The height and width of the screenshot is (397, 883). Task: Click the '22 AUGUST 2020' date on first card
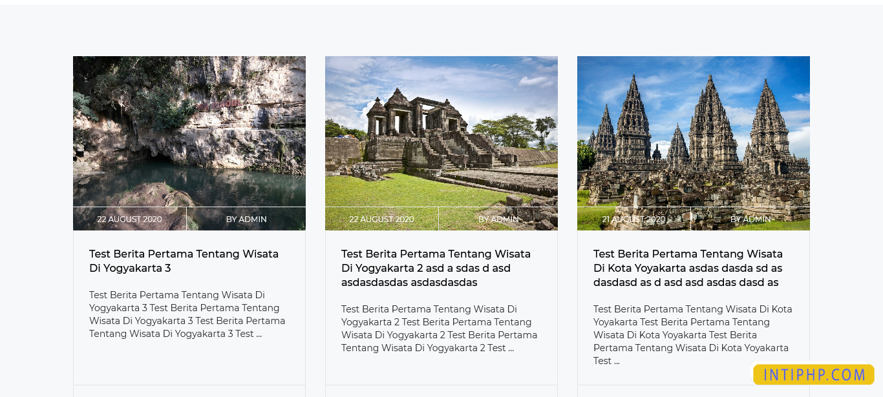(x=129, y=219)
